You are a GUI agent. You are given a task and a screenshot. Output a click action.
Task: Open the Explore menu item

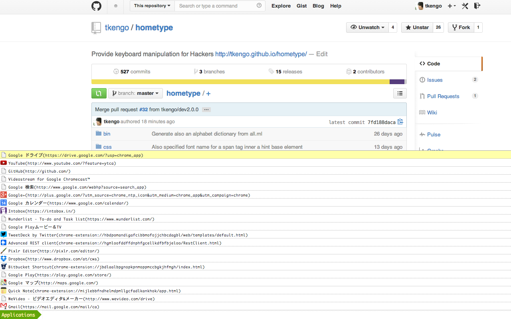[281, 6]
